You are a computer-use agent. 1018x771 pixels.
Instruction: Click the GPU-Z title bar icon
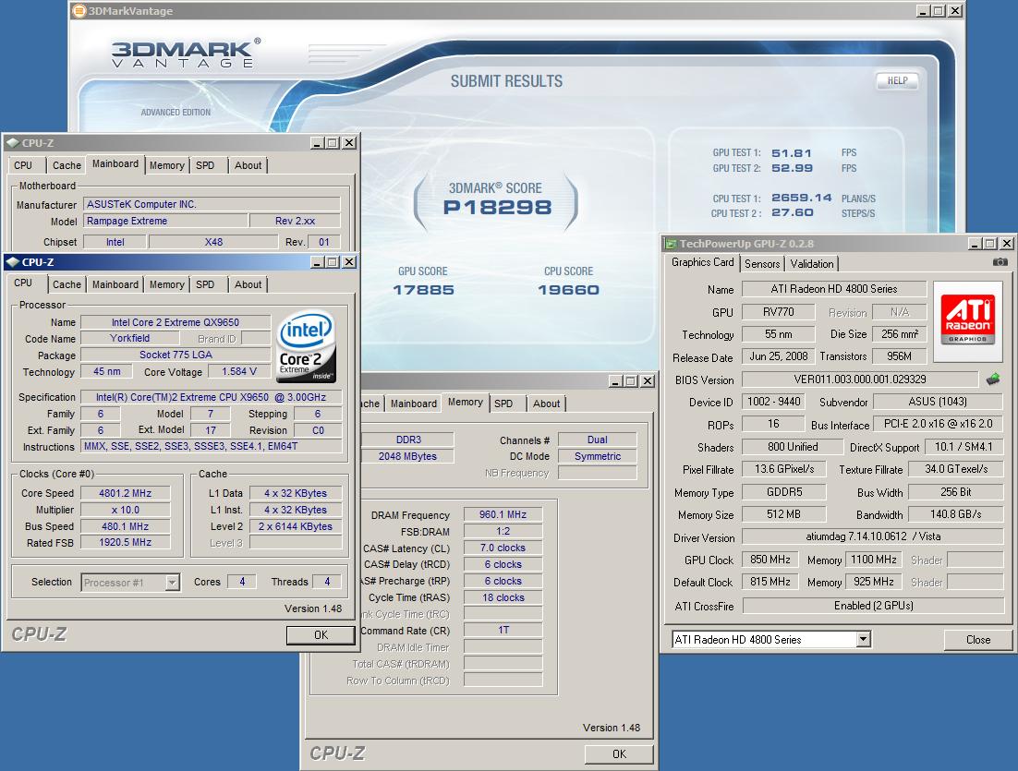click(670, 244)
